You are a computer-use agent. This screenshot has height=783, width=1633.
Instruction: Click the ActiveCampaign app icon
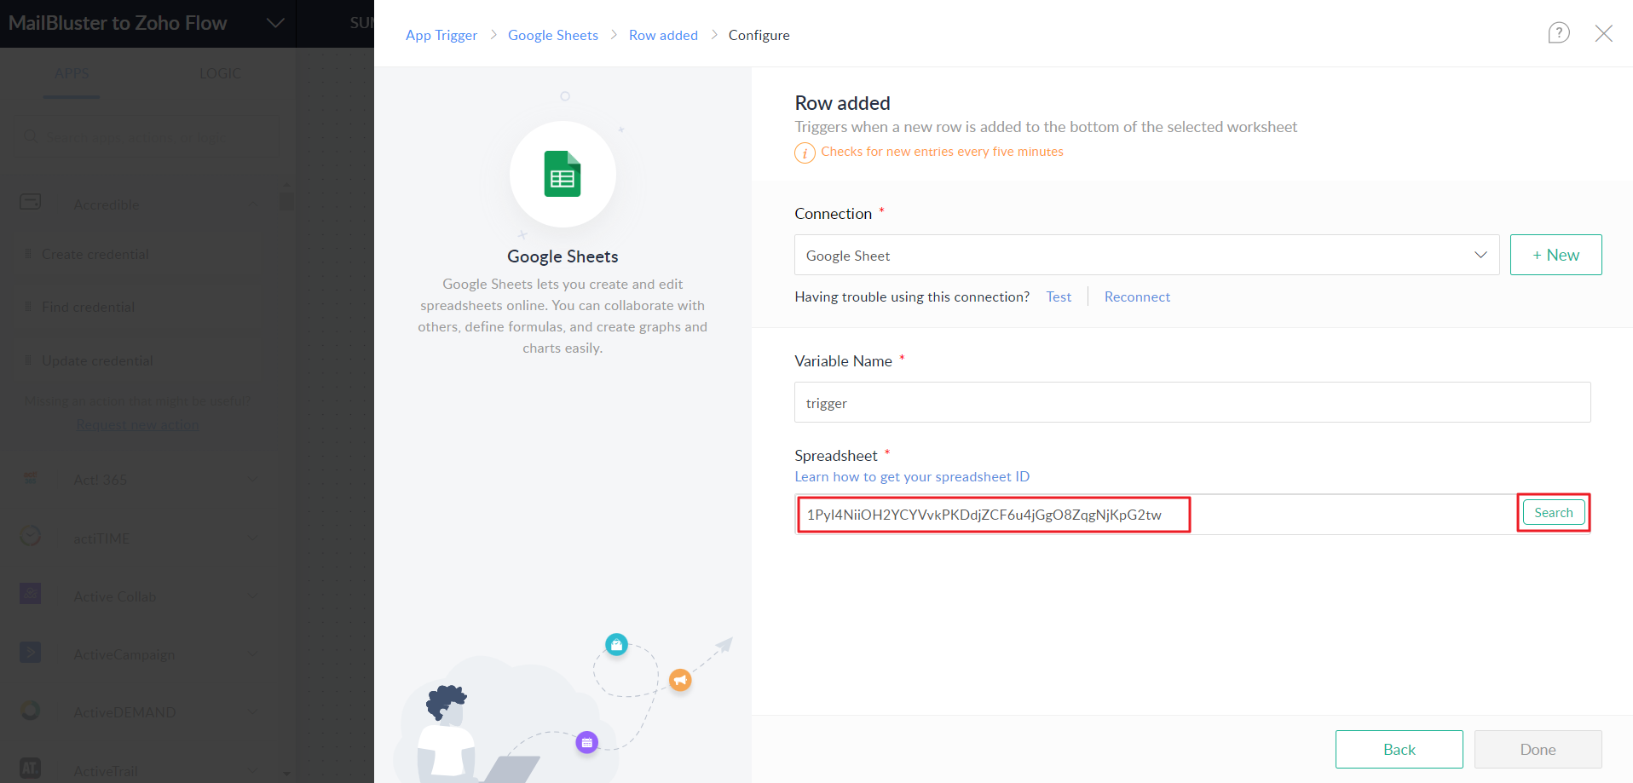(x=31, y=653)
